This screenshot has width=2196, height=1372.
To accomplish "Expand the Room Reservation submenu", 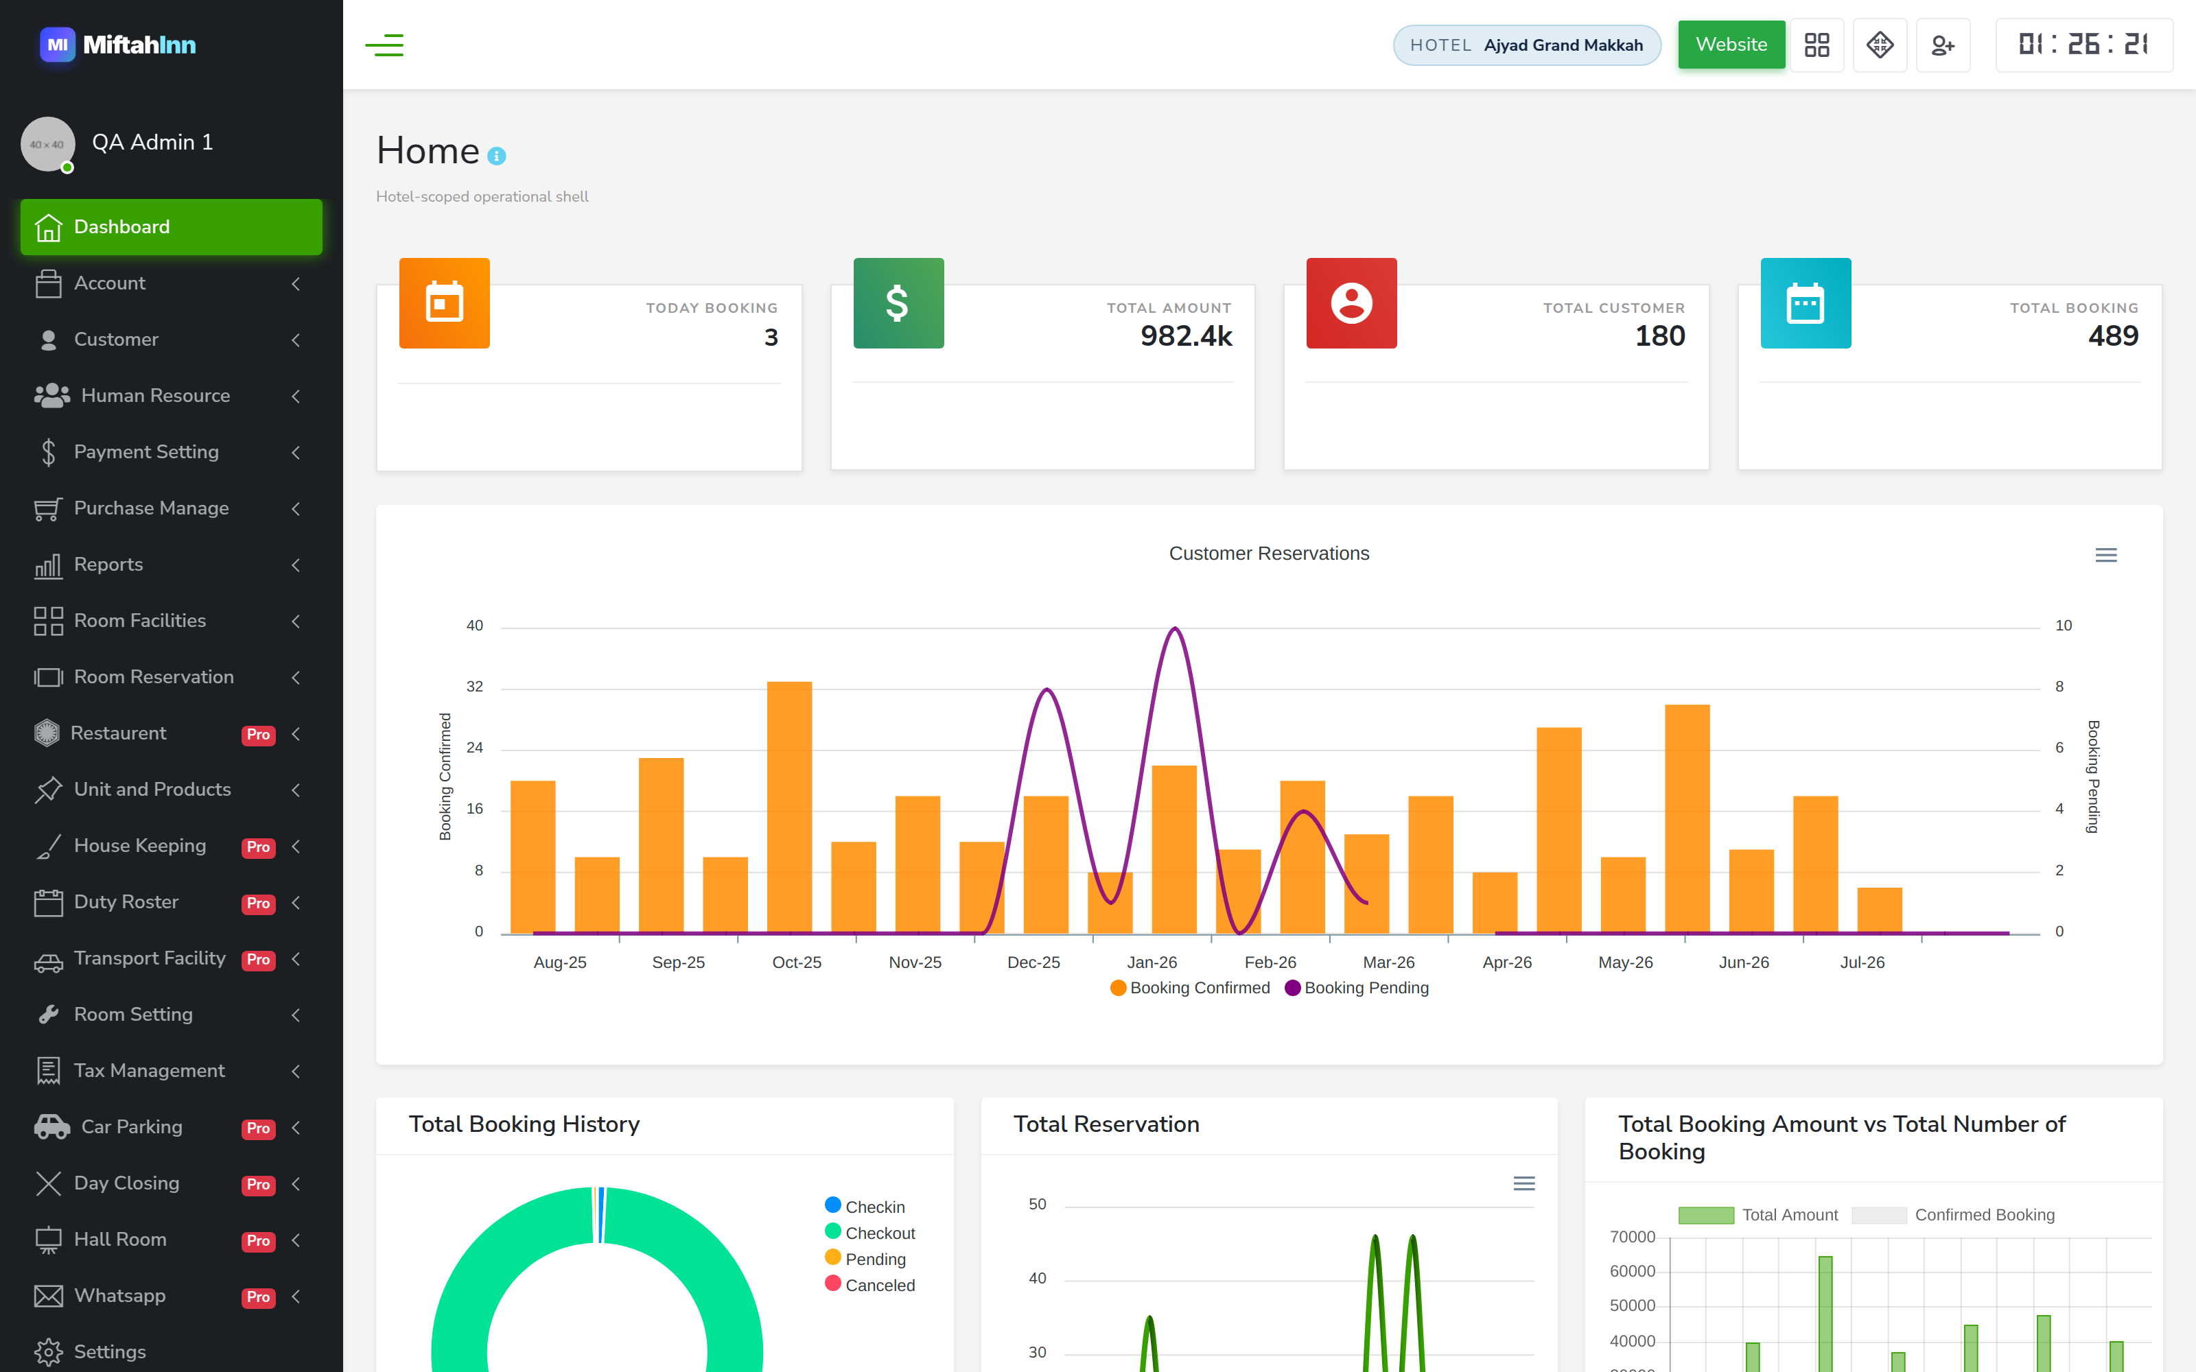I will (171, 677).
